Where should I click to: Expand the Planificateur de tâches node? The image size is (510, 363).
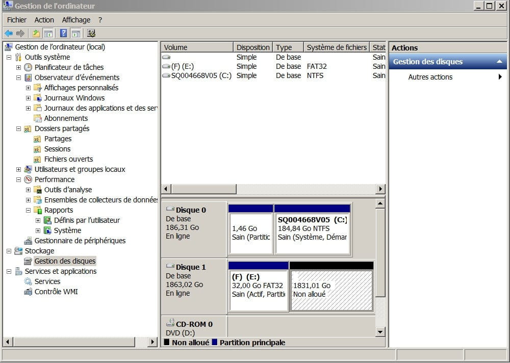[x=18, y=67]
